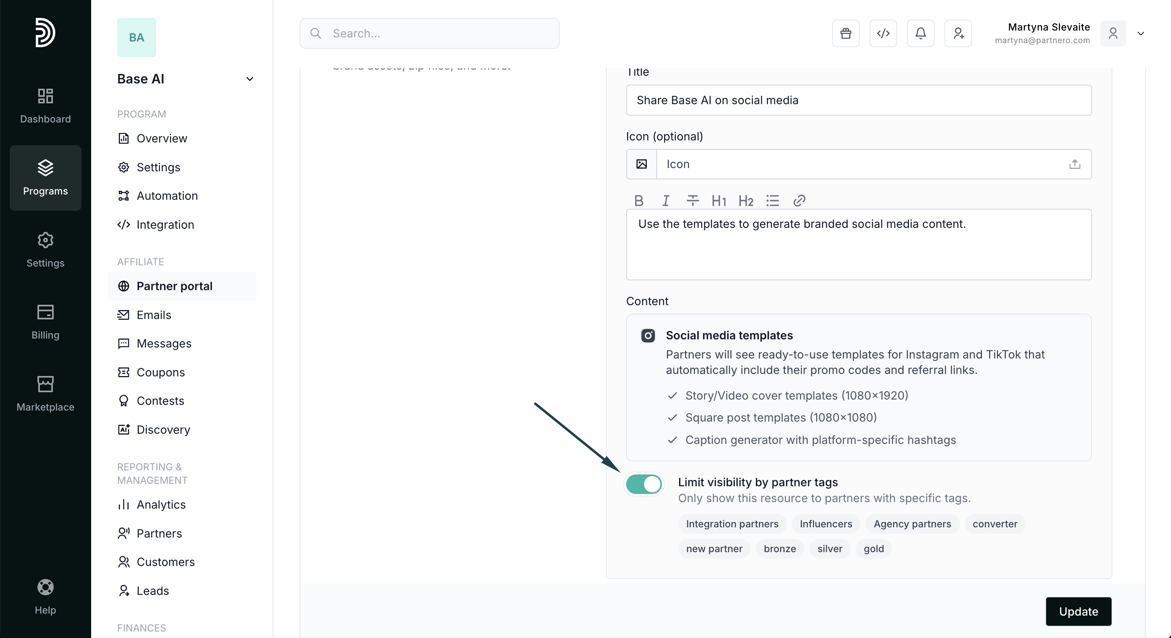This screenshot has height=638, width=1171.
Task: Open the developer code icon in the header
Action: click(x=883, y=33)
